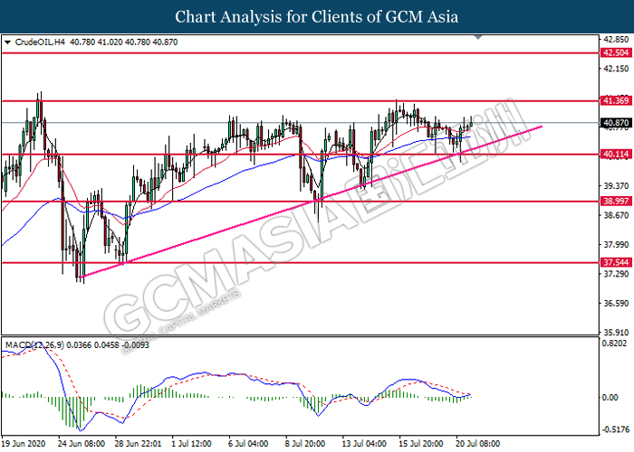634x452 pixels.
Task: Click the chart shift triangle marker at top
Action: point(478,38)
